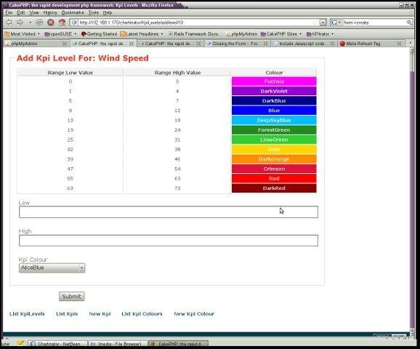Click the red Stop loading icon
Image resolution: width=420 pixels, height=349 pixels.
coord(51,23)
